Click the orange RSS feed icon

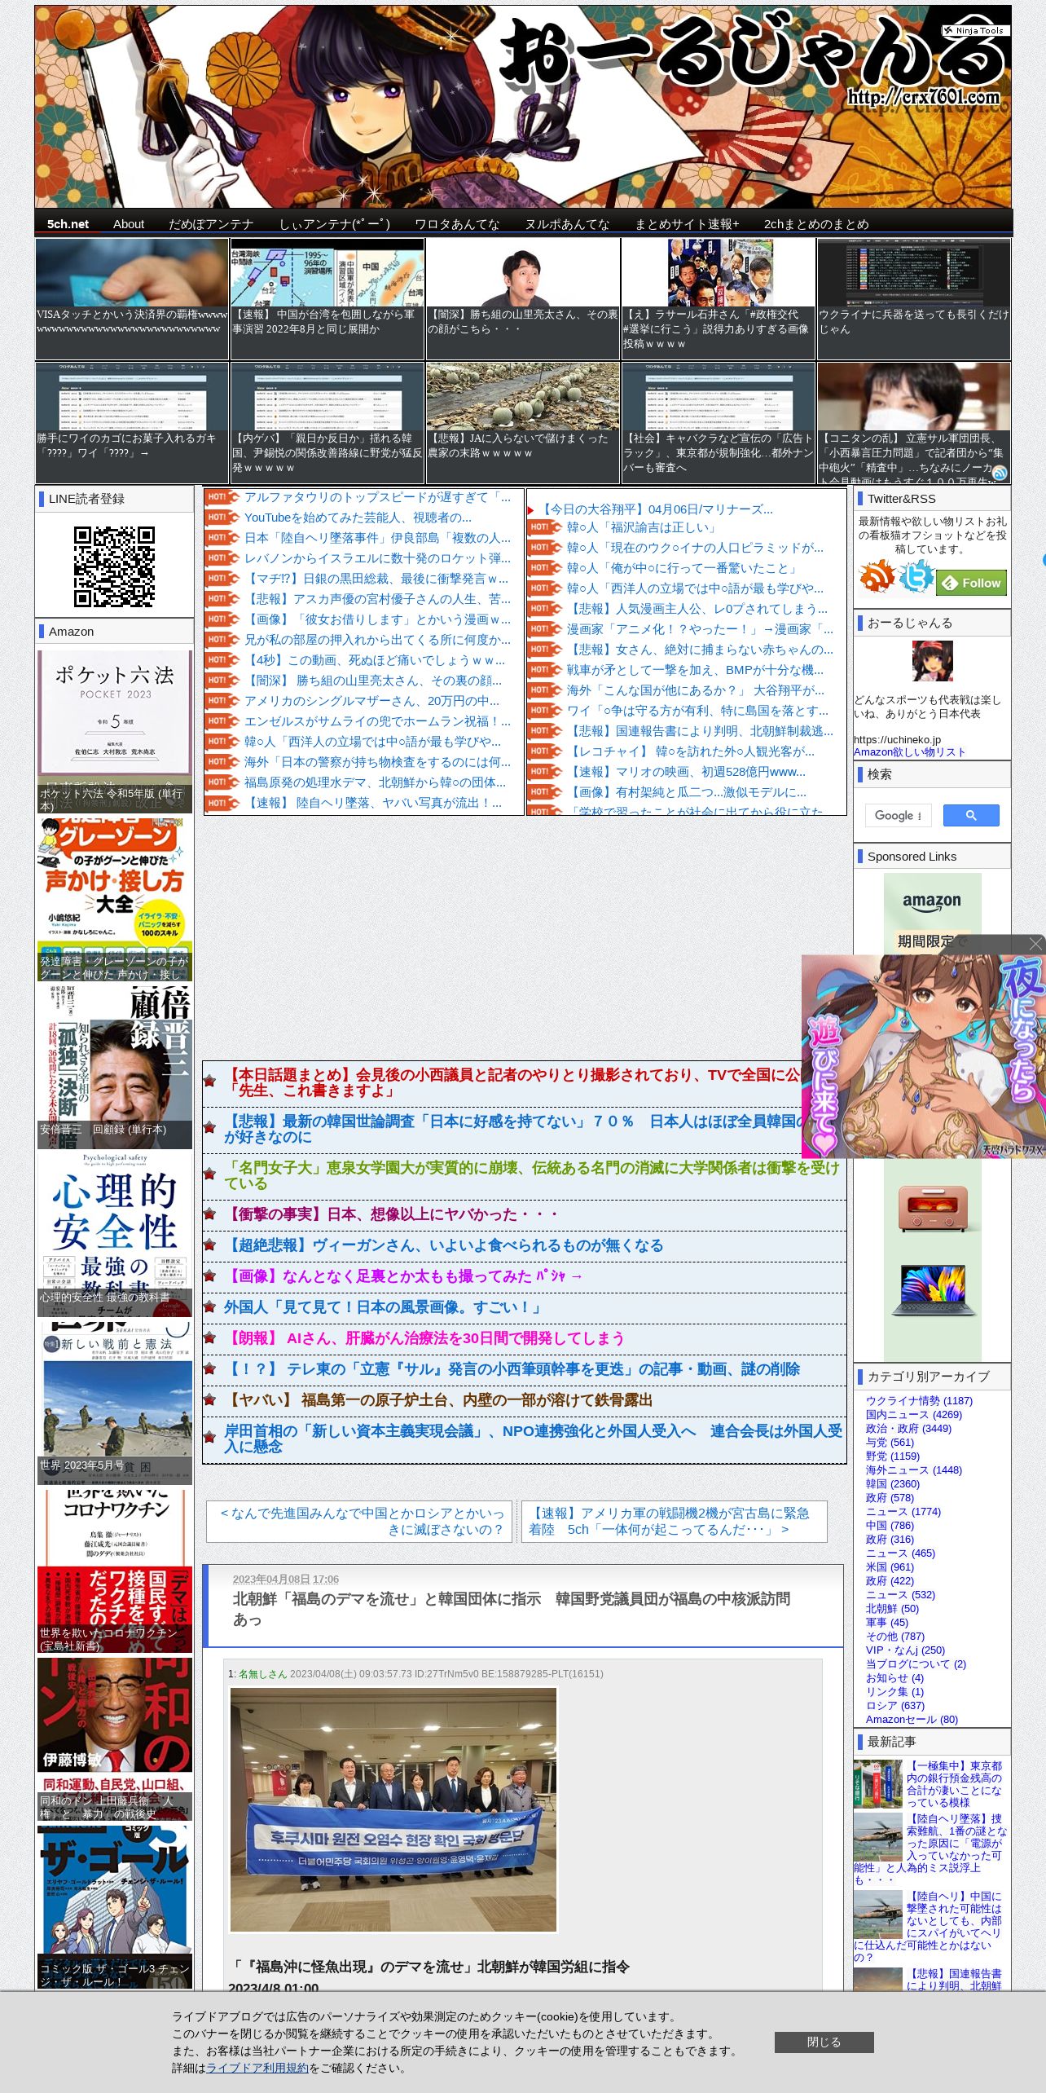877,577
